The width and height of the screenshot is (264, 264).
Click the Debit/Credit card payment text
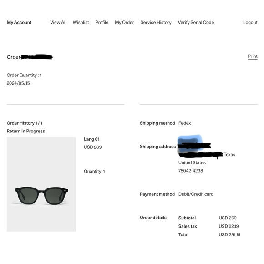pos(196,194)
